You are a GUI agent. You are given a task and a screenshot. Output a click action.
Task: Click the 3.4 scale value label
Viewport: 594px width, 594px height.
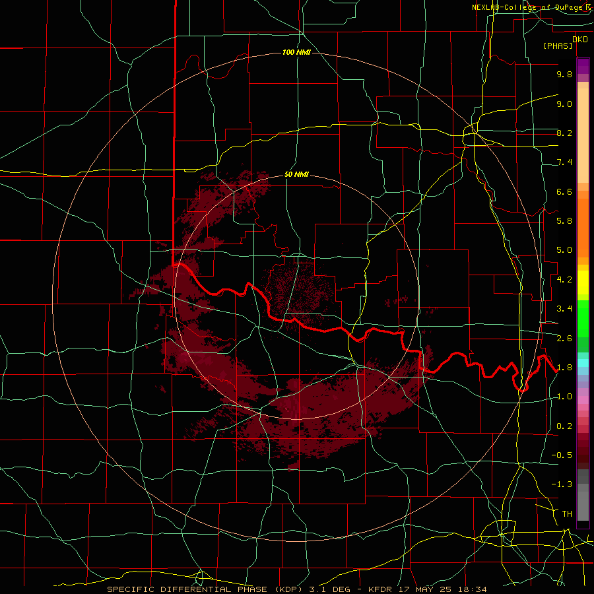[564, 309]
